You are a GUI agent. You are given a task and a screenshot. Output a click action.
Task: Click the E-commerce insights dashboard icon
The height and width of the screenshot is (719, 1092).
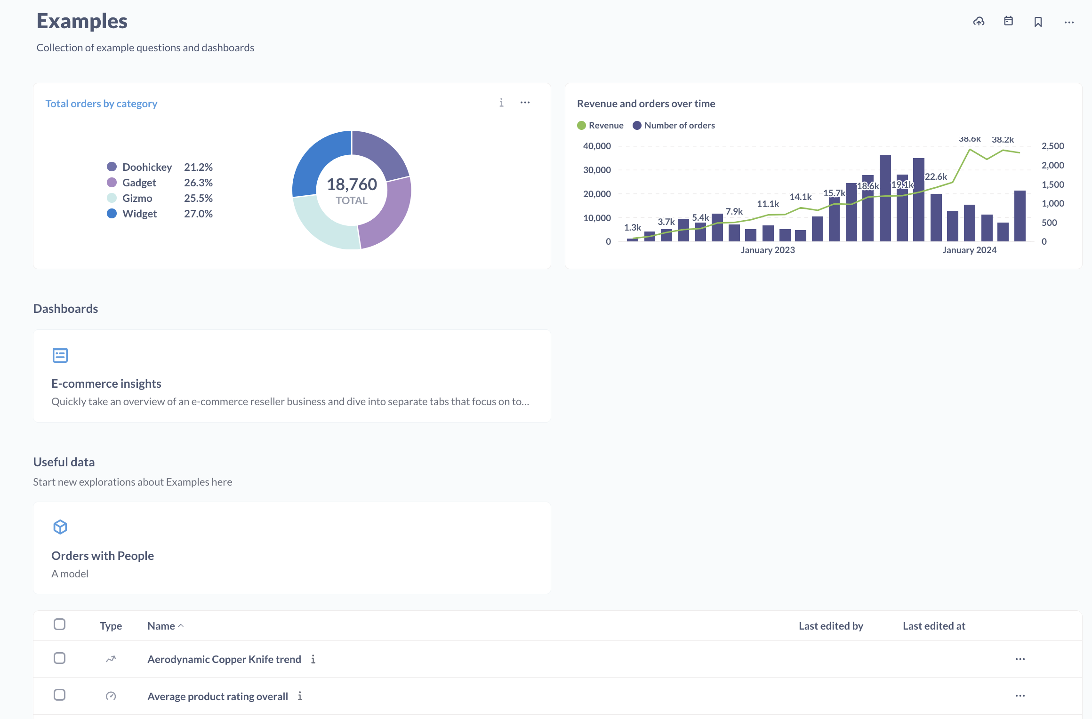coord(60,355)
